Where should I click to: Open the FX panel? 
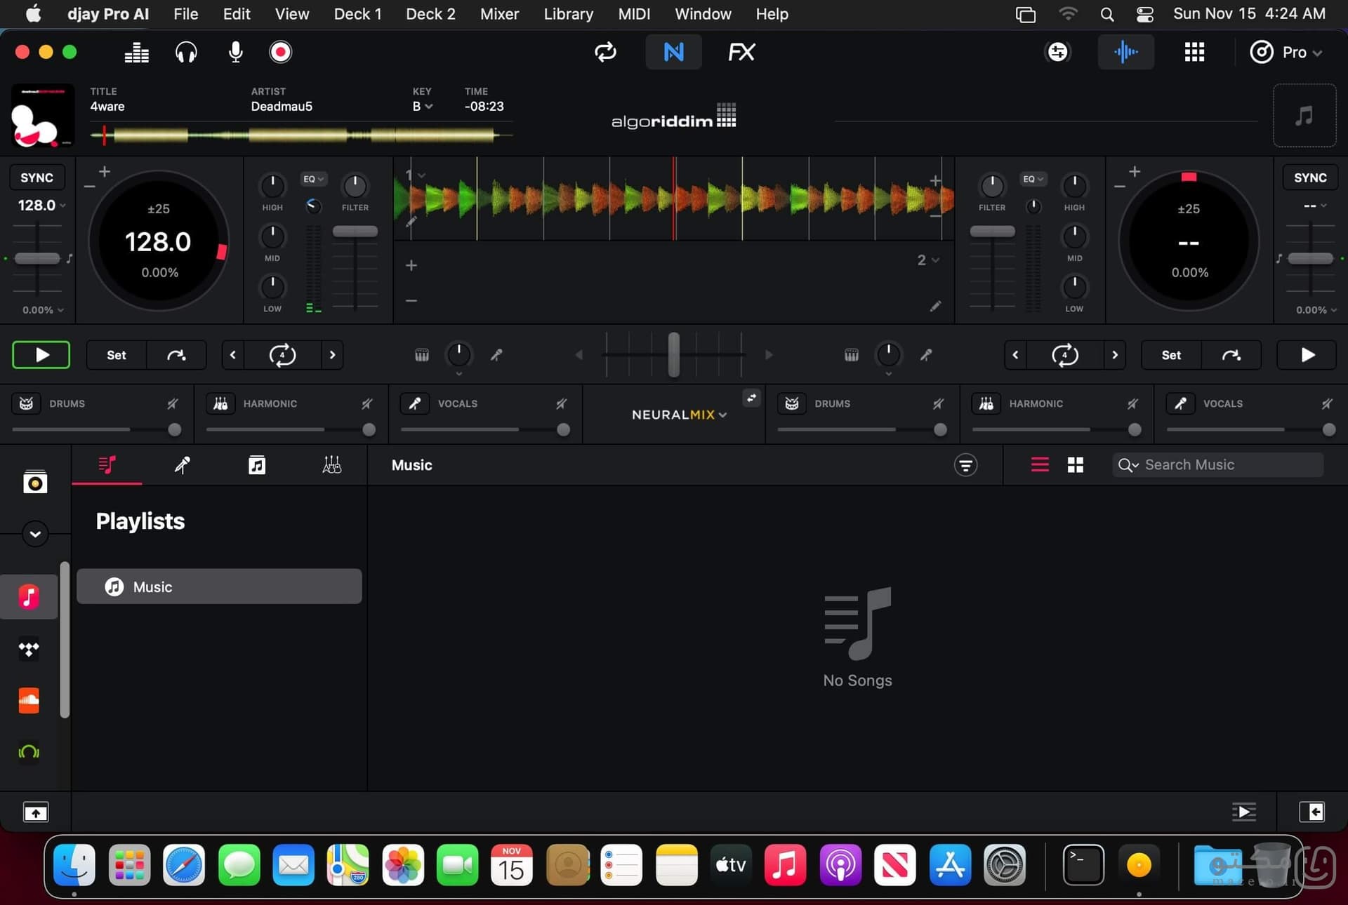(x=741, y=52)
